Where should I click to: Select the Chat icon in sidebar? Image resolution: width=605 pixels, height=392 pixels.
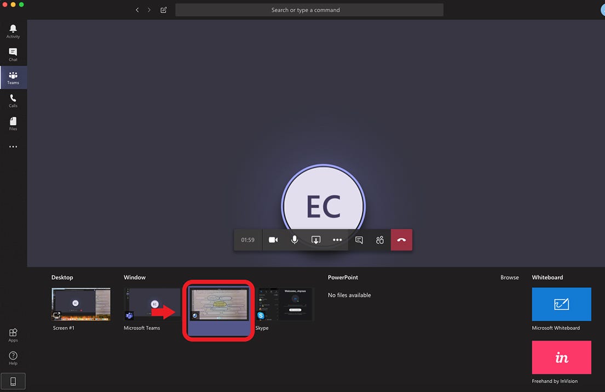pos(13,53)
